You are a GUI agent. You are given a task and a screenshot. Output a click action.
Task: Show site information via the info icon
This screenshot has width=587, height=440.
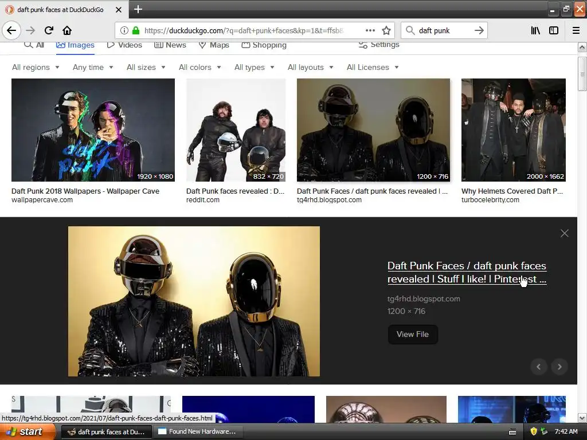tap(124, 30)
